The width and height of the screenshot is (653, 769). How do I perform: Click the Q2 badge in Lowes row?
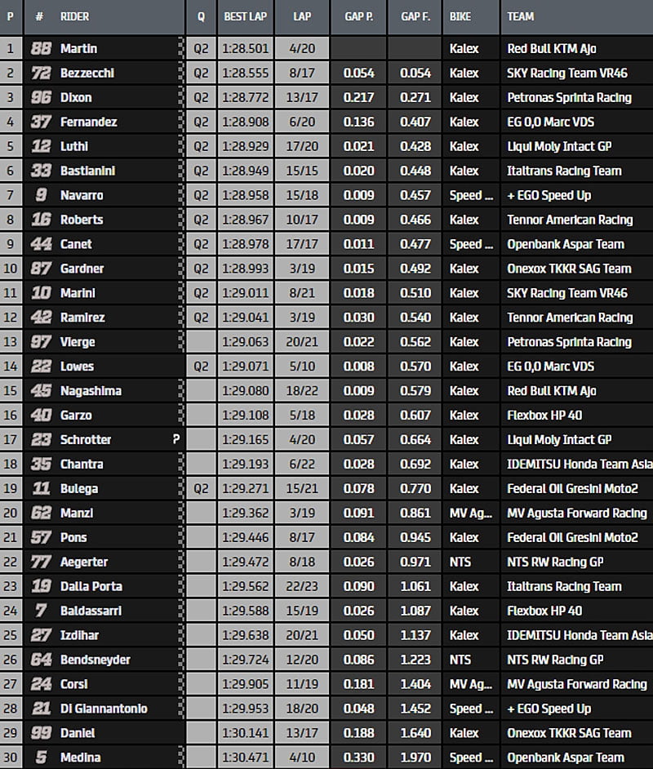coord(201,367)
